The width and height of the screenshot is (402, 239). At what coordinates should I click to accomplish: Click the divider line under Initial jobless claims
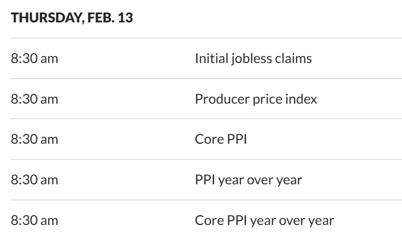tap(201, 79)
